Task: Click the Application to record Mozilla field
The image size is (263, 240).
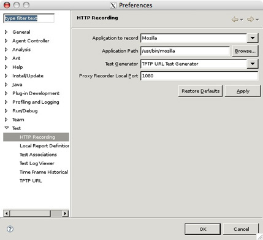Action: coord(194,38)
